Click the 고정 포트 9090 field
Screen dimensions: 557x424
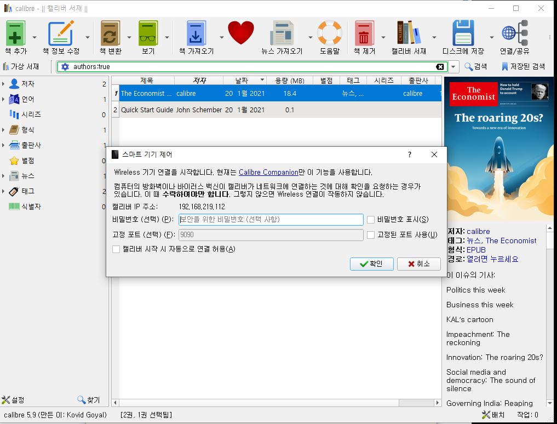pos(271,235)
